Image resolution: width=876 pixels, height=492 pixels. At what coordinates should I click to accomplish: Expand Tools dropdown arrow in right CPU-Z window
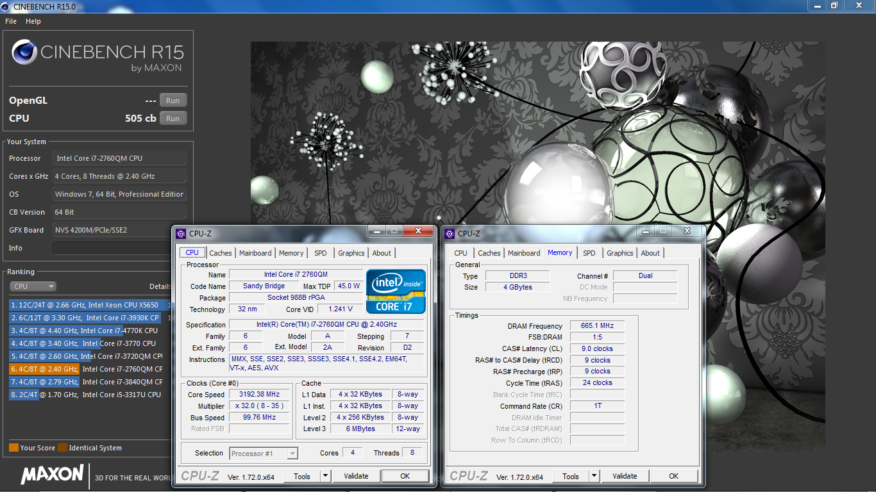594,476
